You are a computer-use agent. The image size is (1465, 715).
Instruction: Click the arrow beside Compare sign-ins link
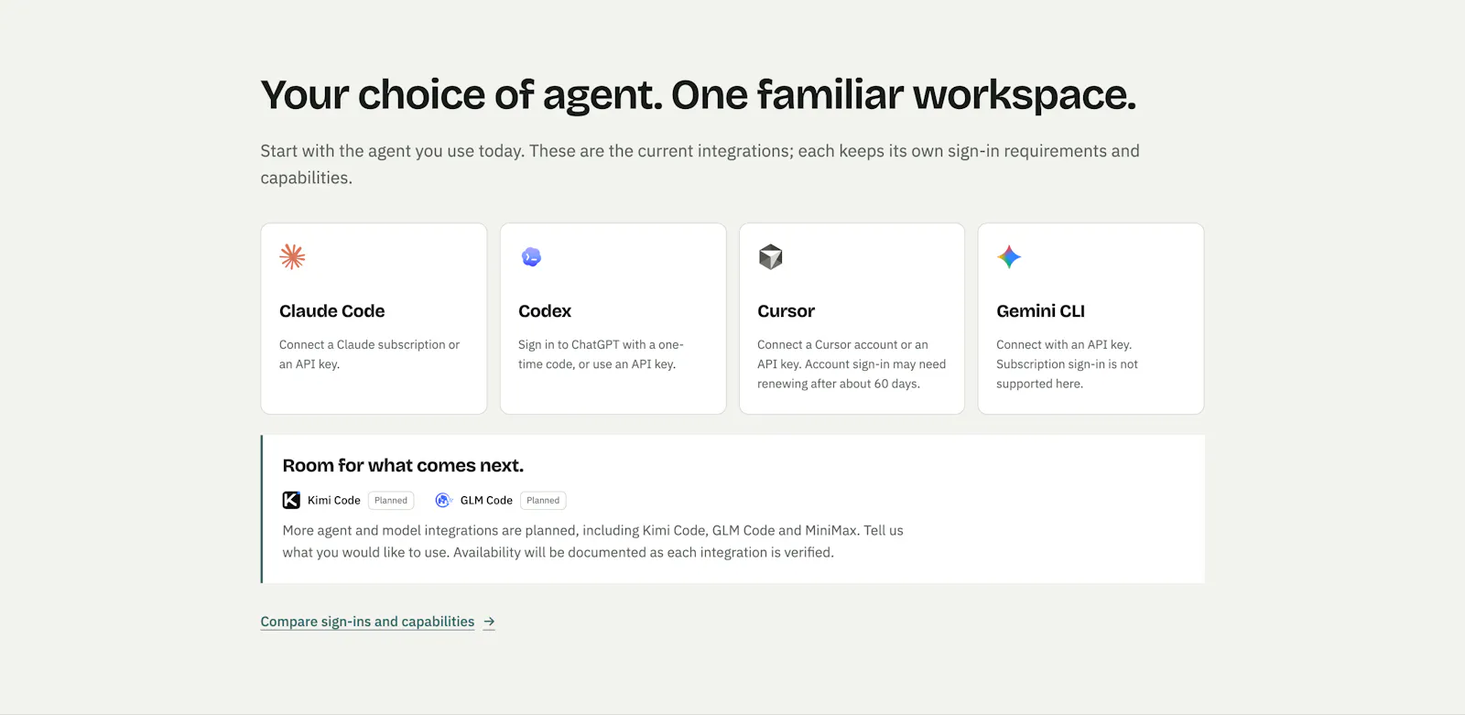[x=489, y=622]
